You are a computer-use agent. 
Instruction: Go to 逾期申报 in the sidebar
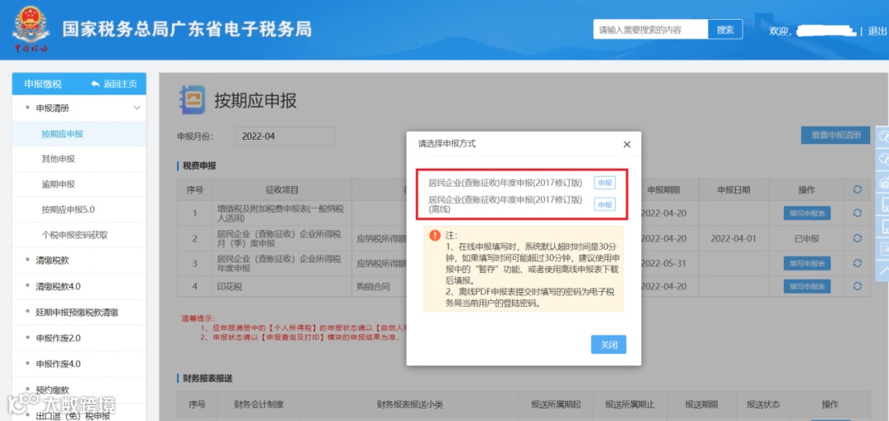(58, 184)
